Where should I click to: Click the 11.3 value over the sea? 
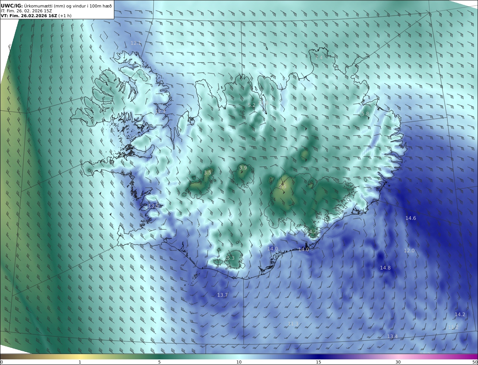coord(294,324)
